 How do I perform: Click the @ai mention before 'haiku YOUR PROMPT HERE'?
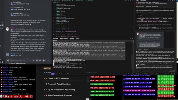coord(12,15)
